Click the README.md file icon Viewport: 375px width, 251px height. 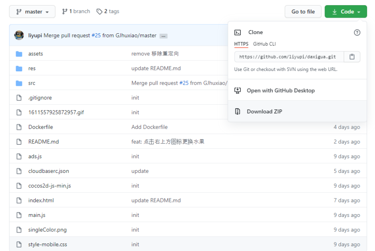click(19, 142)
